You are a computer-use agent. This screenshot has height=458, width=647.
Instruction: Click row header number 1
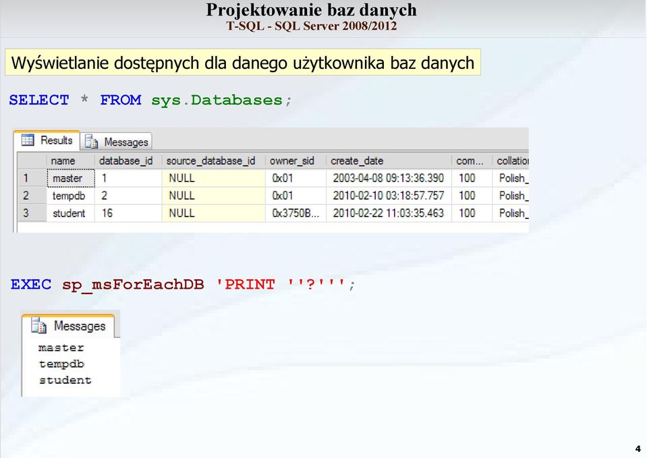click(x=32, y=178)
